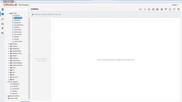182x102 pixels.
Task: Redo the last edit
Action: [x=145, y=9]
